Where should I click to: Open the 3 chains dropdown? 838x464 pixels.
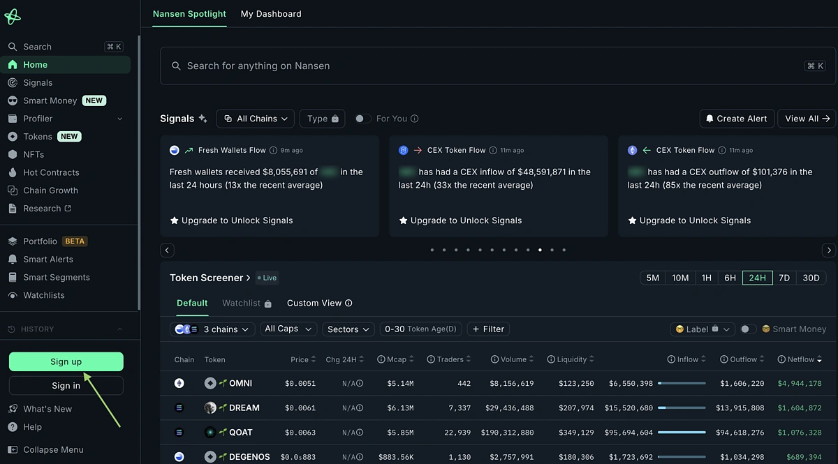pos(212,329)
